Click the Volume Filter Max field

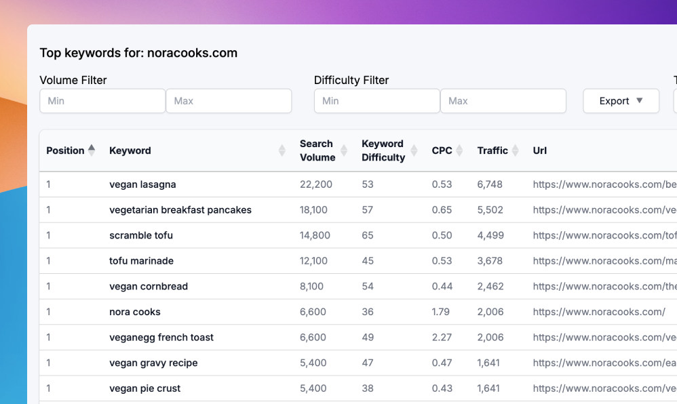point(229,101)
